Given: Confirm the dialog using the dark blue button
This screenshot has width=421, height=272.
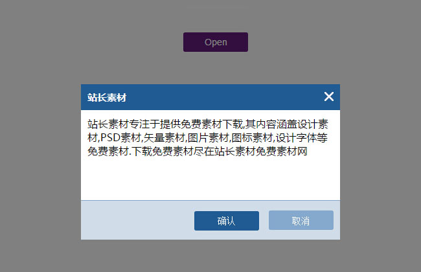Looking at the screenshot, I should pyautogui.click(x=227, y=221).
